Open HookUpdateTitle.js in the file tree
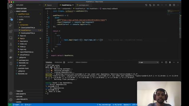This screenshot has height=106, width=189. coord(28,33)
